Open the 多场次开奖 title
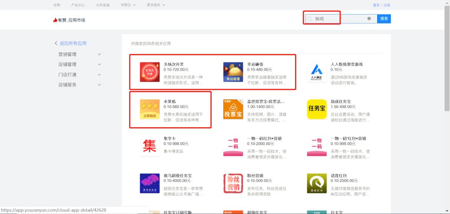Image resolution: width=450 pixels, height=214 pixels. point(174,64)
